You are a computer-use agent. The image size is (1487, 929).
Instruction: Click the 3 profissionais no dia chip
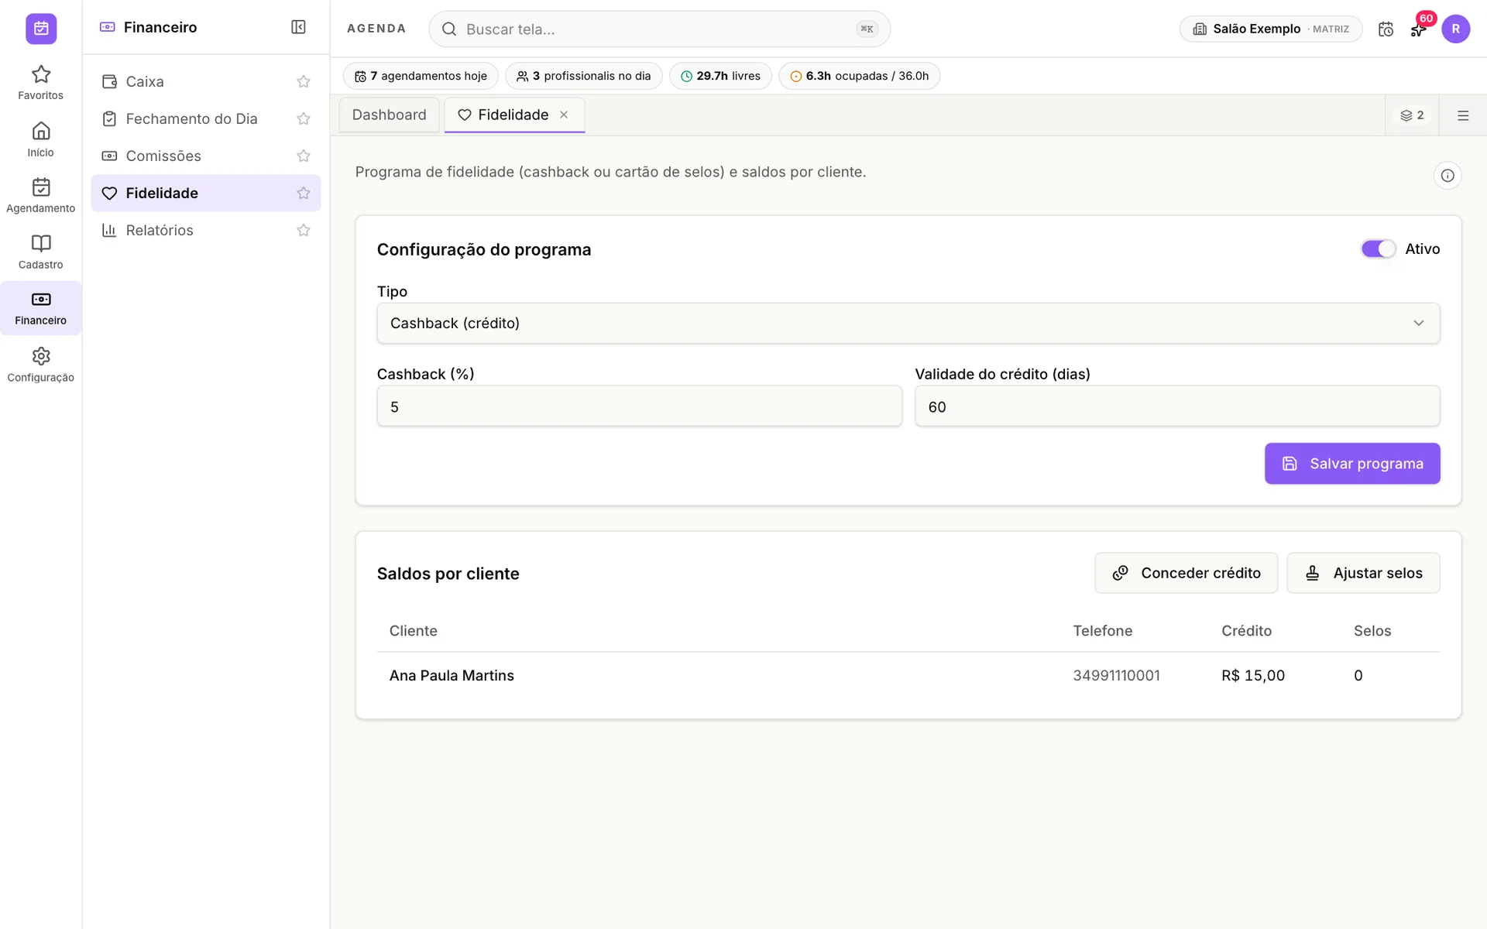583,76
